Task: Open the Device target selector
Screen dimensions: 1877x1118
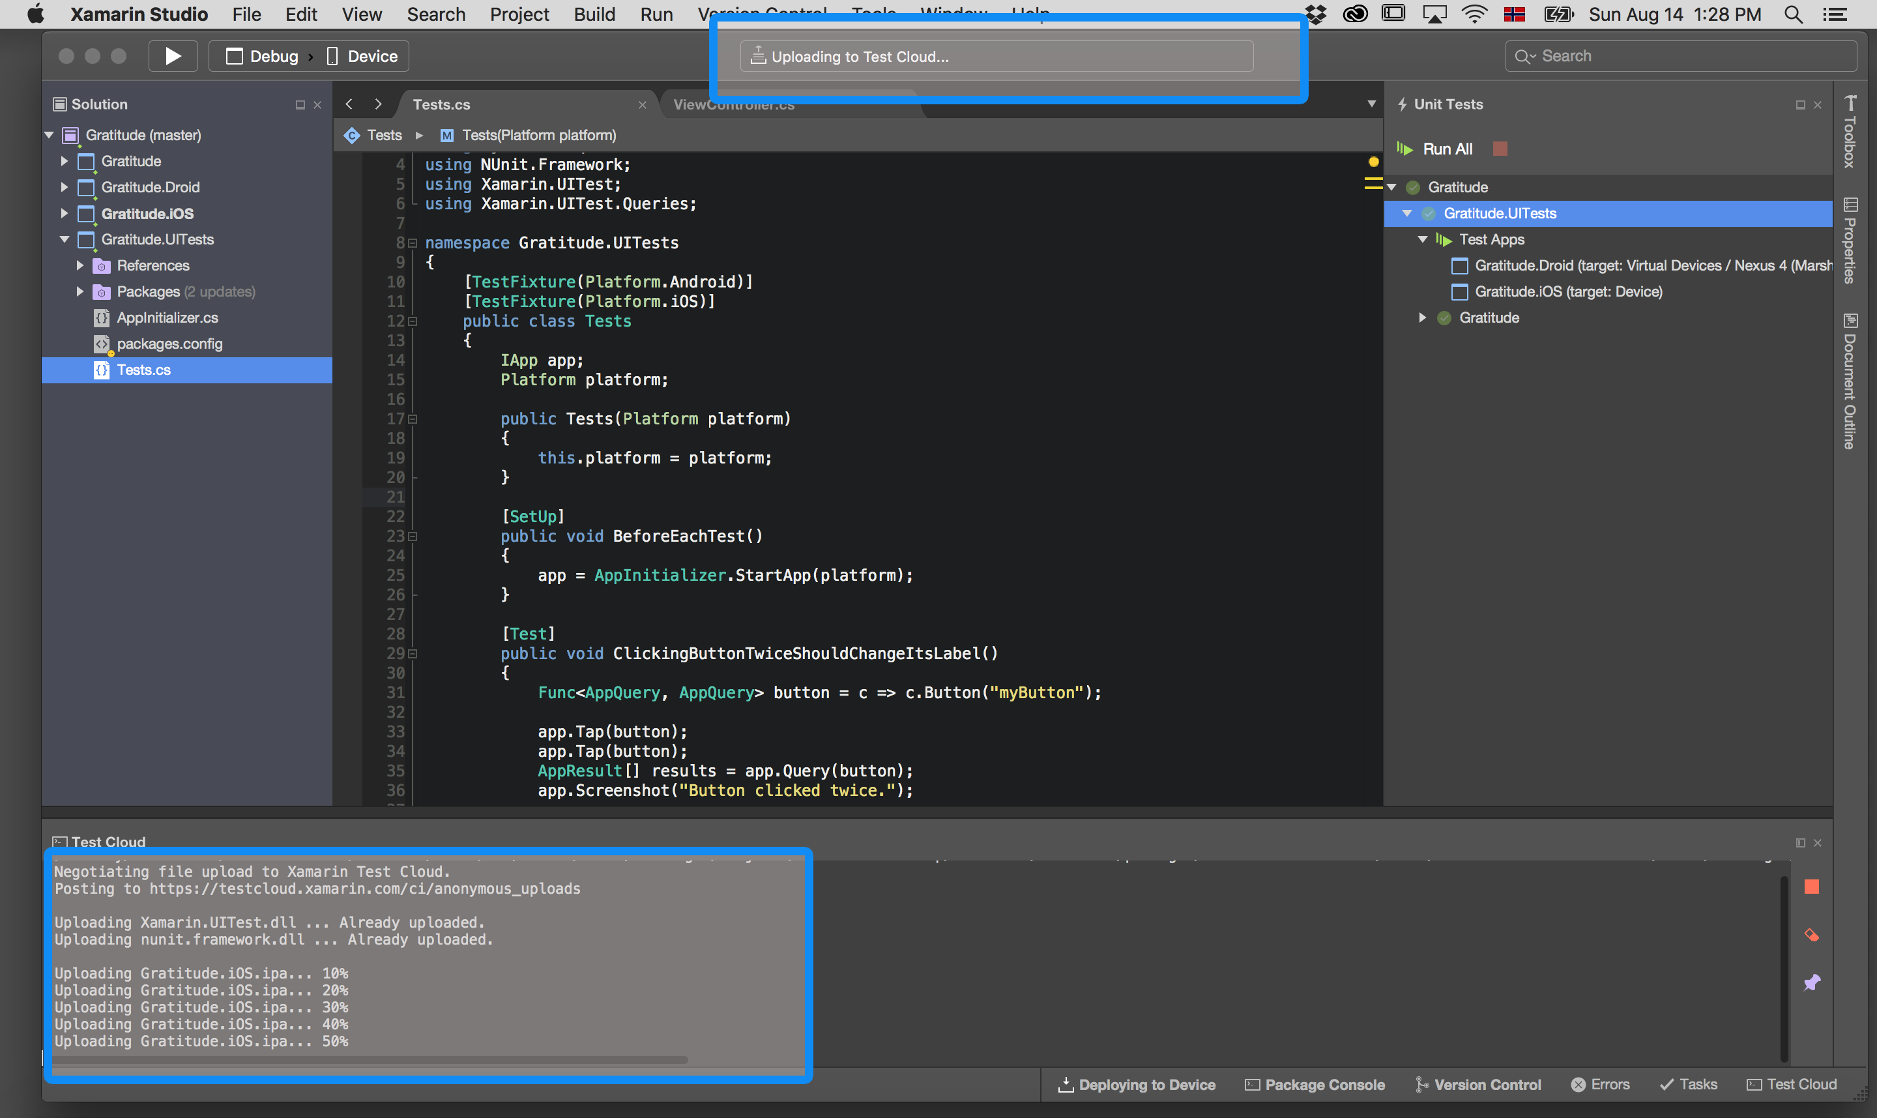Action: (x=362, y=57)
